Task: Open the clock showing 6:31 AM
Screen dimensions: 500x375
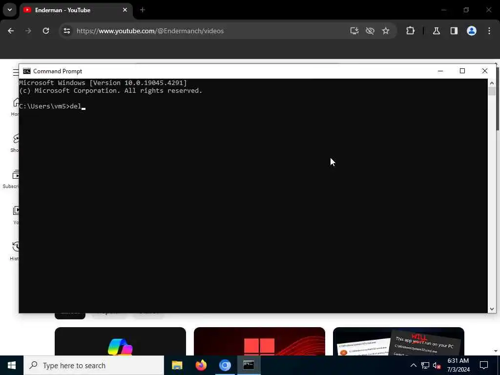Action: click(x=458, y=365)
